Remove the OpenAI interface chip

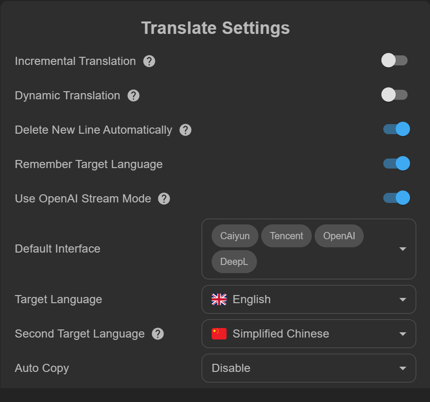tap(339, 235)
